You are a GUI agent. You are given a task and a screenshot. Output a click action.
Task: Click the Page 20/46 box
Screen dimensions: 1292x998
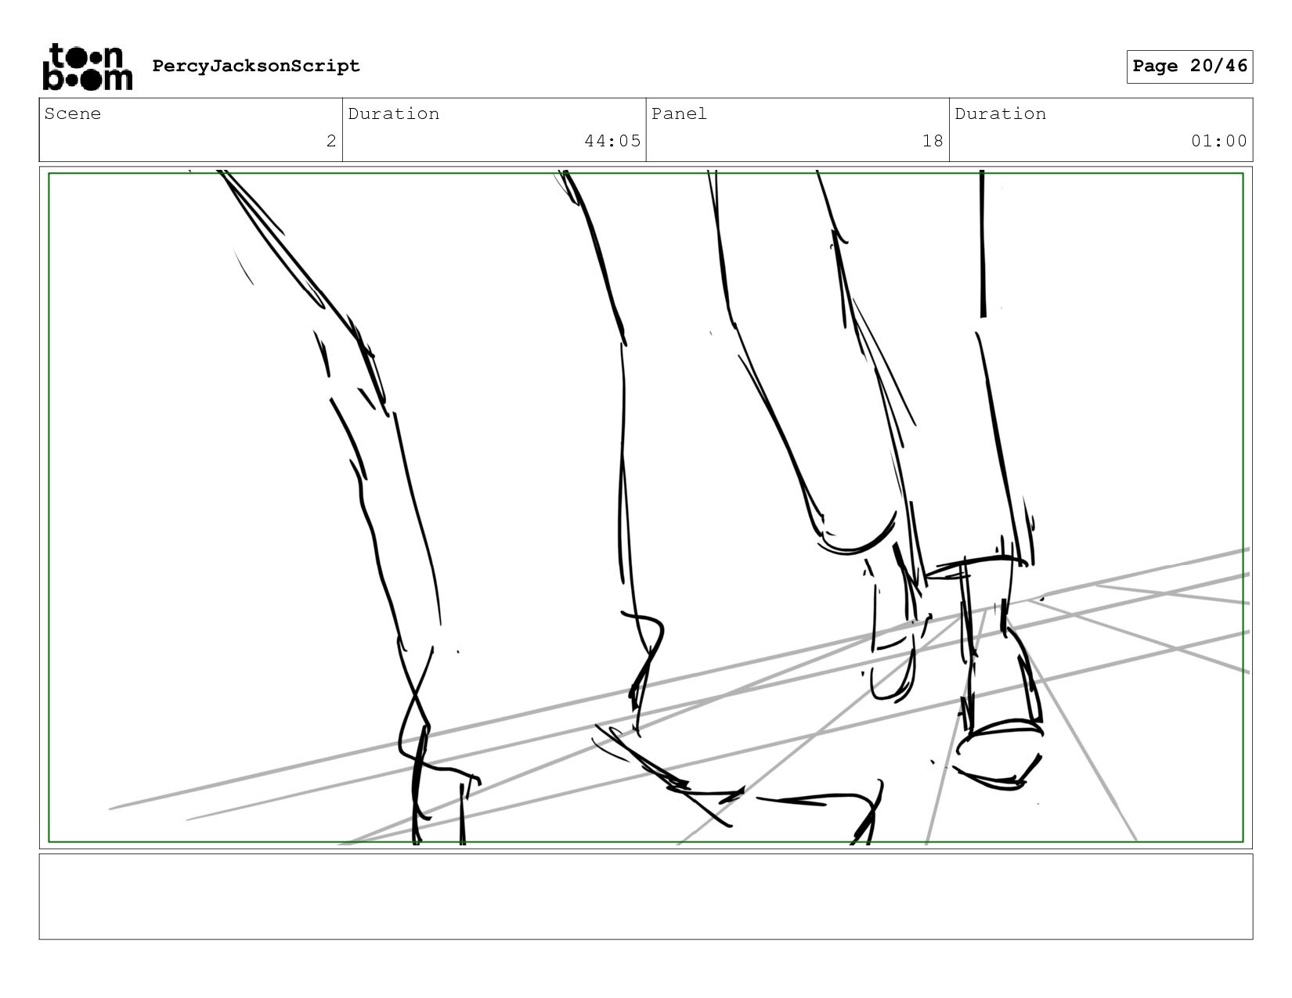(x=1189, y=67)
